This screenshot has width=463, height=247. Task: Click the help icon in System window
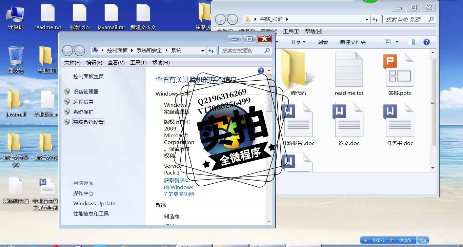pos(261,71)
